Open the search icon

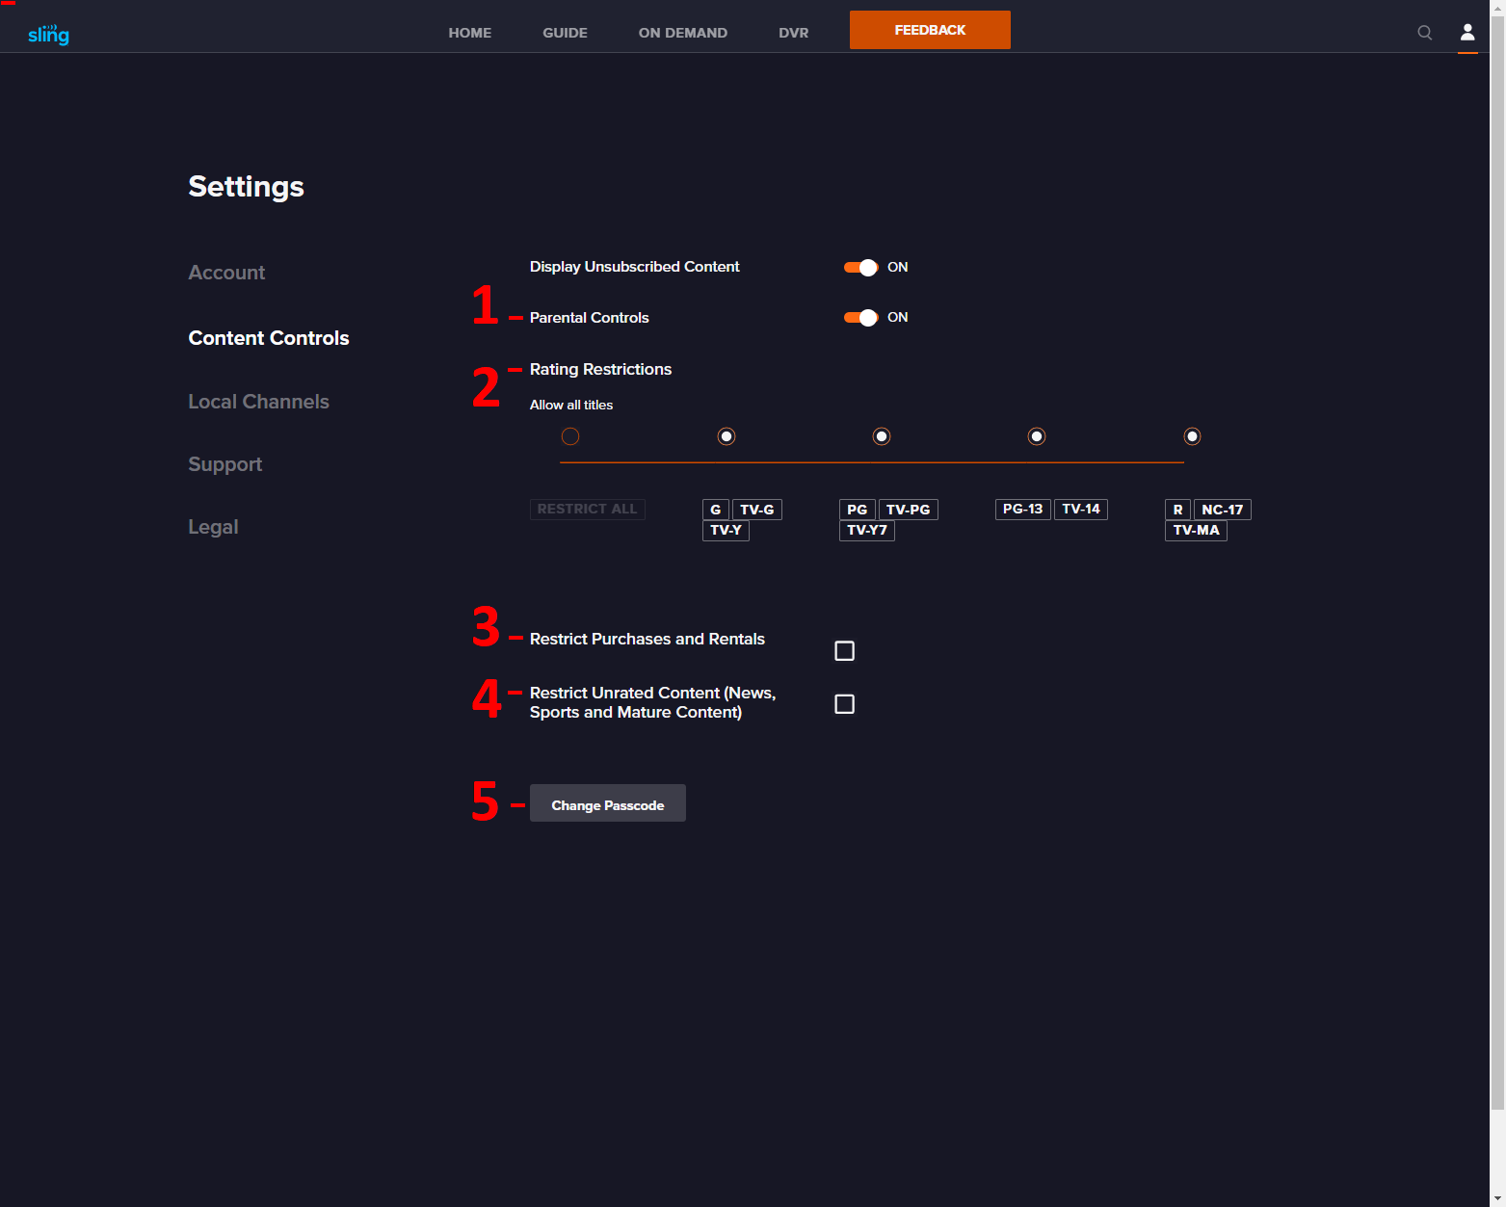tap(1424, 32)
